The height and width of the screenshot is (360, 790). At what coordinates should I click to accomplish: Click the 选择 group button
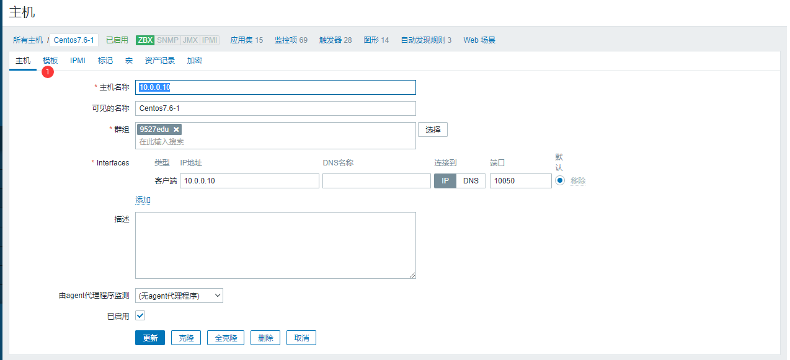point(433,130)
